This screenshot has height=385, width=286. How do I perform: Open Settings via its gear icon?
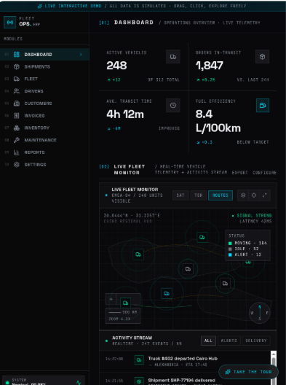pos(17,165)
